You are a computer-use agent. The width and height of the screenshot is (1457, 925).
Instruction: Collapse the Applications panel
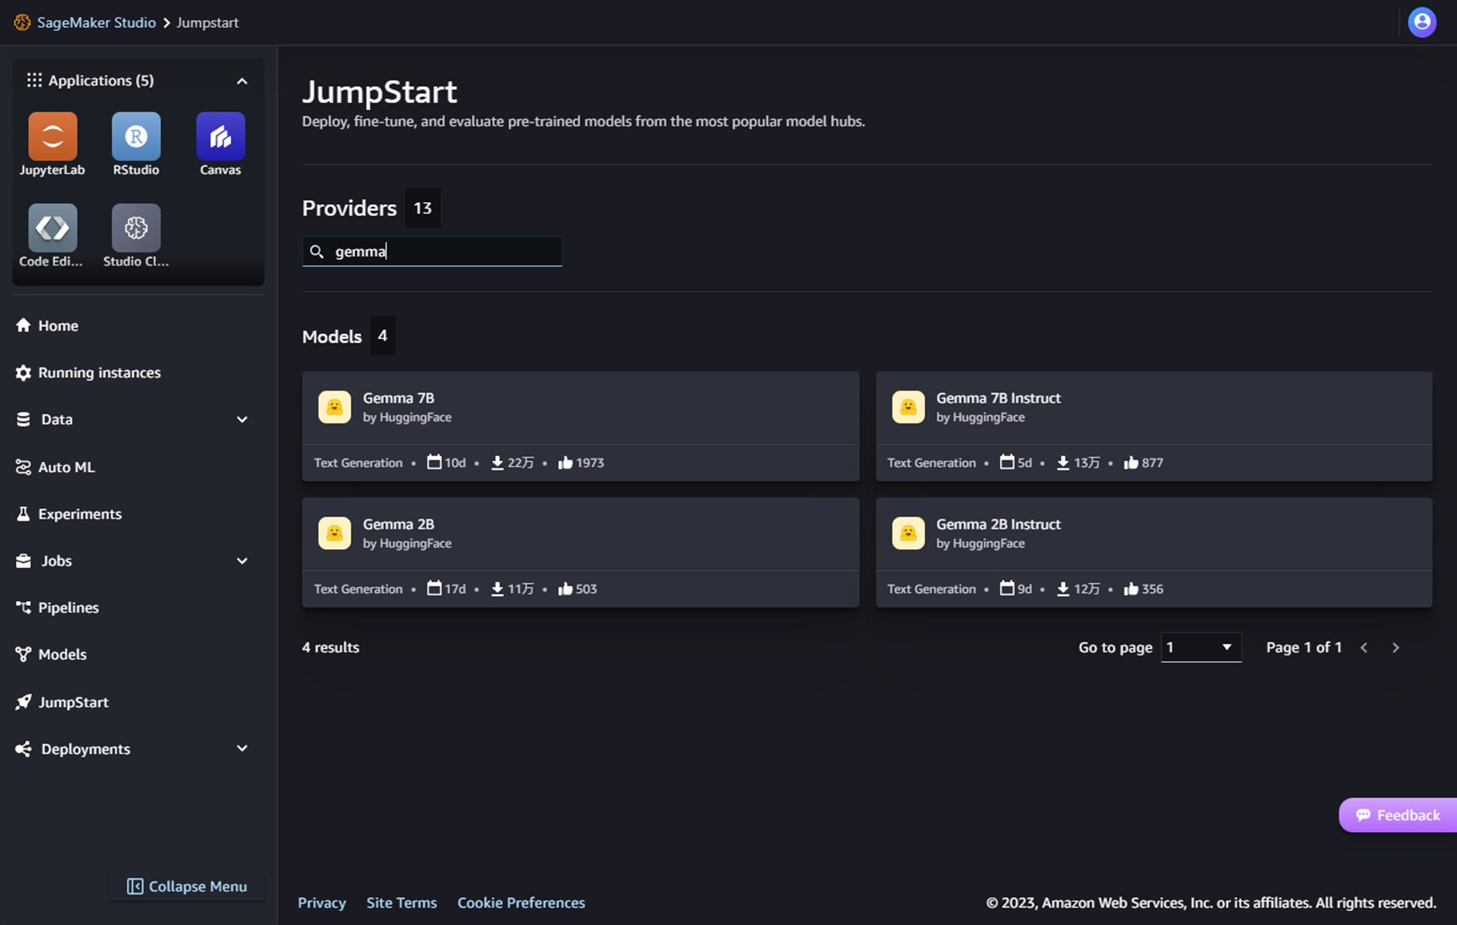pos(242,80)
